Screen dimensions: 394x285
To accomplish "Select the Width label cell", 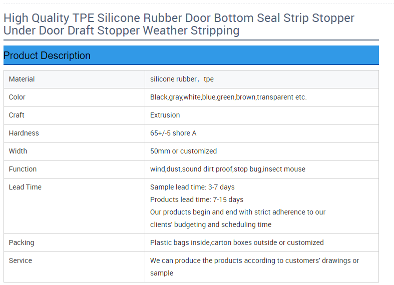I will coord(18,151).
